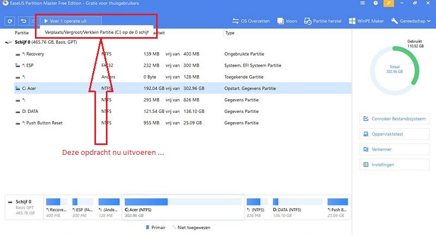Select the *: Push Button Reset row

(183, 123)
